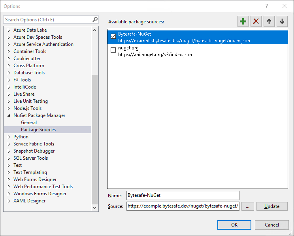294x236 pixels.
Task: Collapse the NuGet Package Manager node
Action: pos(9,115)
